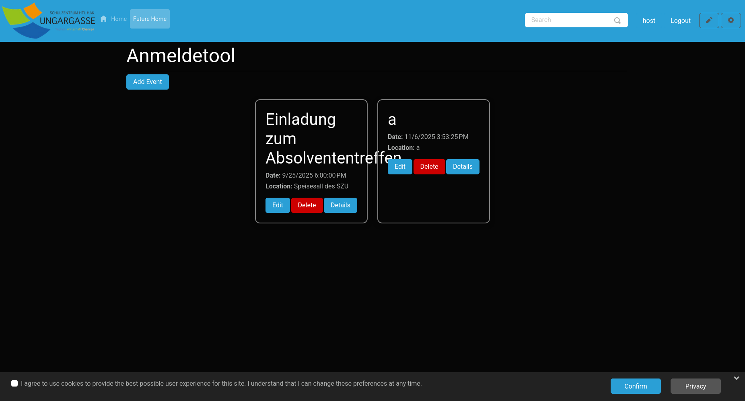Open settings via gear icon
Image resolution: width=745 pixels, height=401 pixels.
(x=731, y=20)
